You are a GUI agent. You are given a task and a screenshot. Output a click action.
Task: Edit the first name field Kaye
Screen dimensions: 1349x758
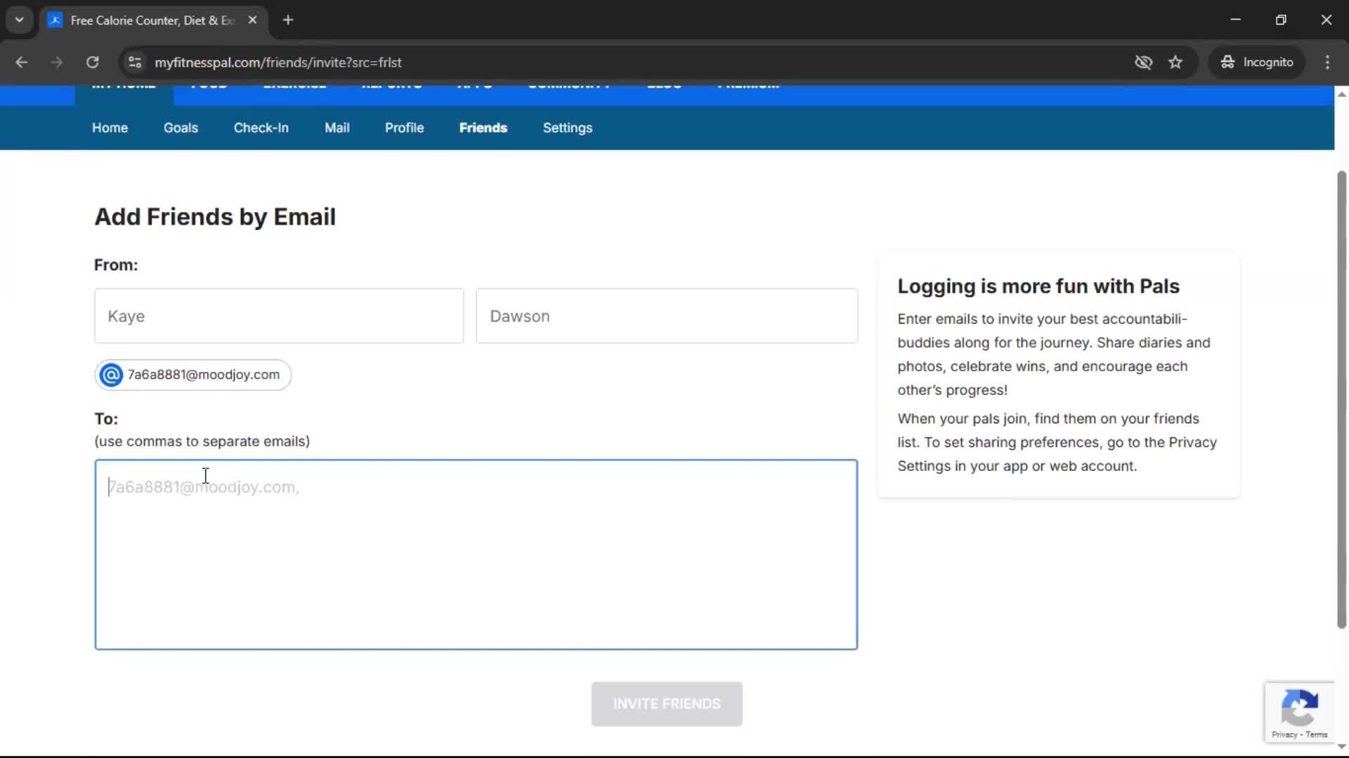pyautogui.click(x=279, y=316)
